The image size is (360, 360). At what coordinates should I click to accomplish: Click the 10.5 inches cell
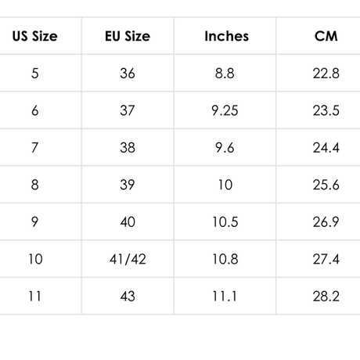click(225, 221)
